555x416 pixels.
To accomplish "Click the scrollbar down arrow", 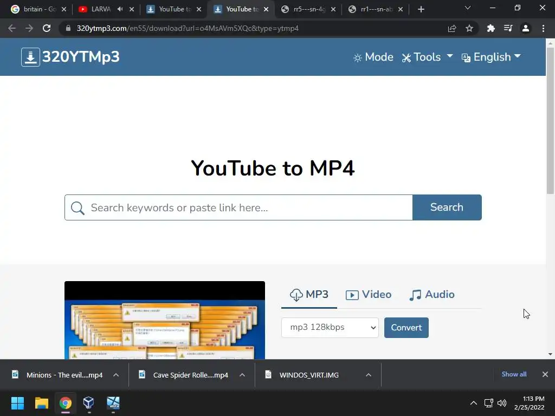I will coord(550,354).
